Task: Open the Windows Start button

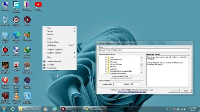Action: tap(4, 109)
